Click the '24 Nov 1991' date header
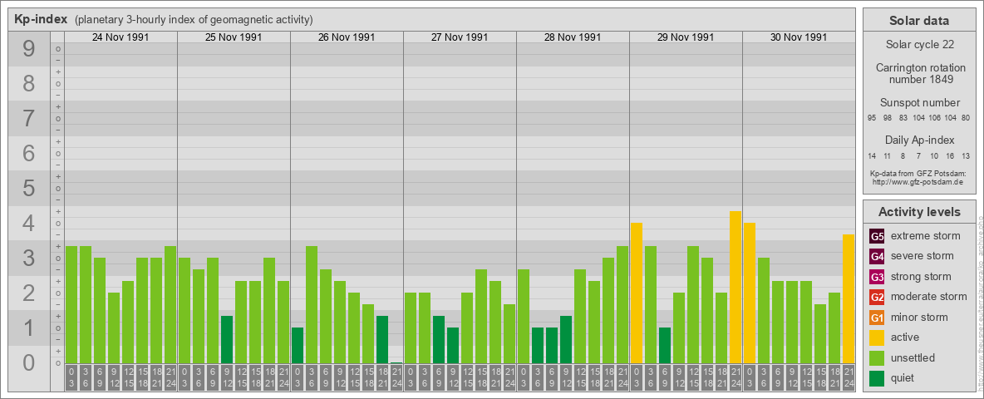Image resolution: width=984 pixels, height=399 pixels. coord(121,37)
